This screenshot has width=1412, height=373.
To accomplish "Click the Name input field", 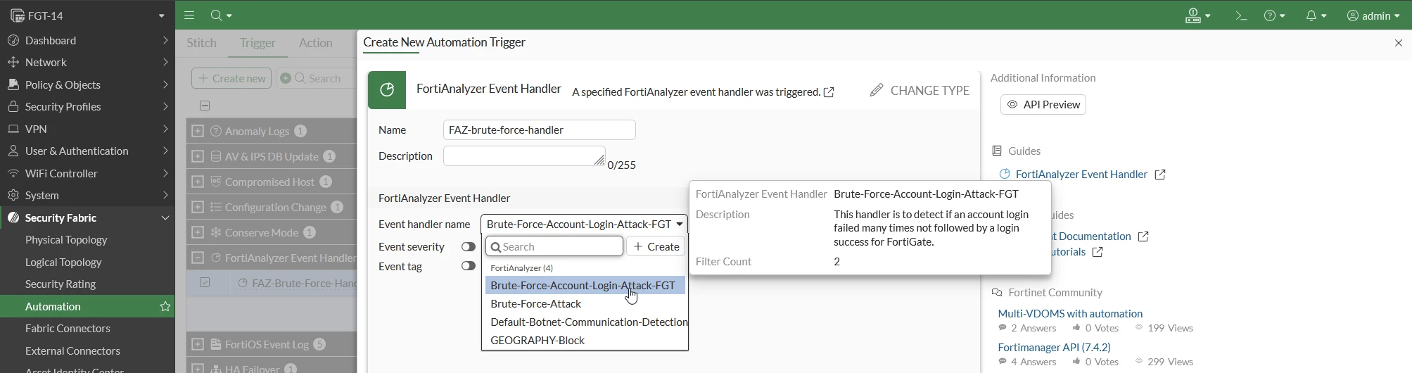I will (x=540, y=129).
